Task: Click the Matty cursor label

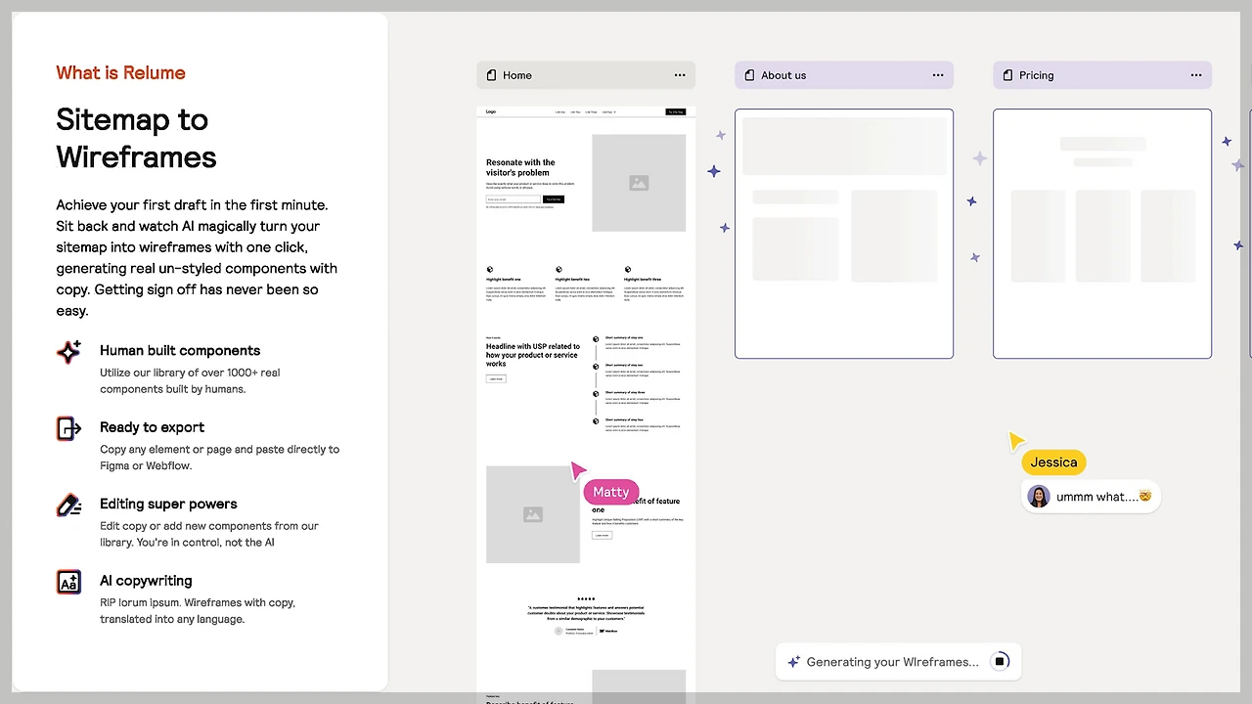Action: [611, 492]
